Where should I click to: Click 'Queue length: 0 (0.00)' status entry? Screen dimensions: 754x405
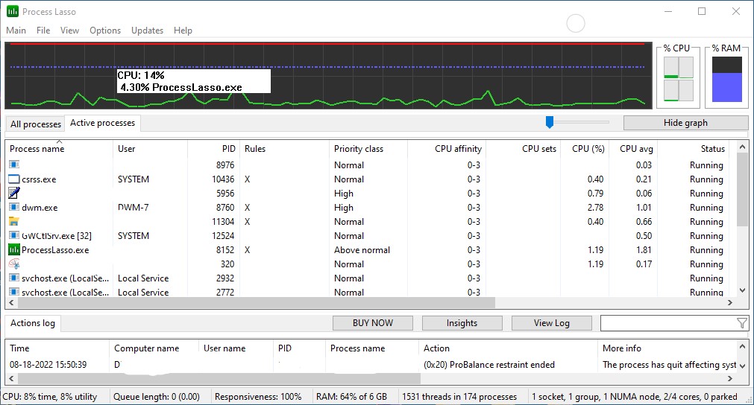pyautogui.click(x=157, y=397)
